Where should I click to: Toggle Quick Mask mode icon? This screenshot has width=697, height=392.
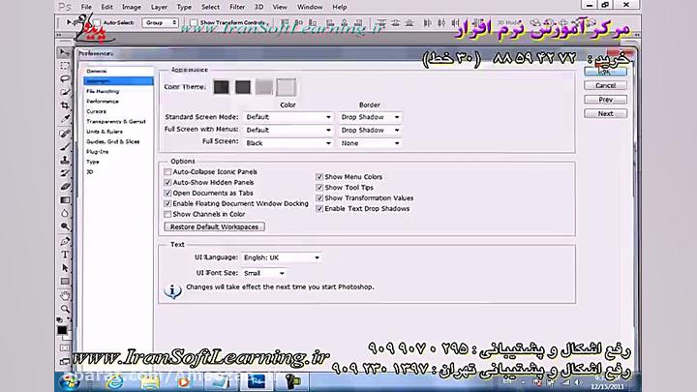tap(65, 348)
